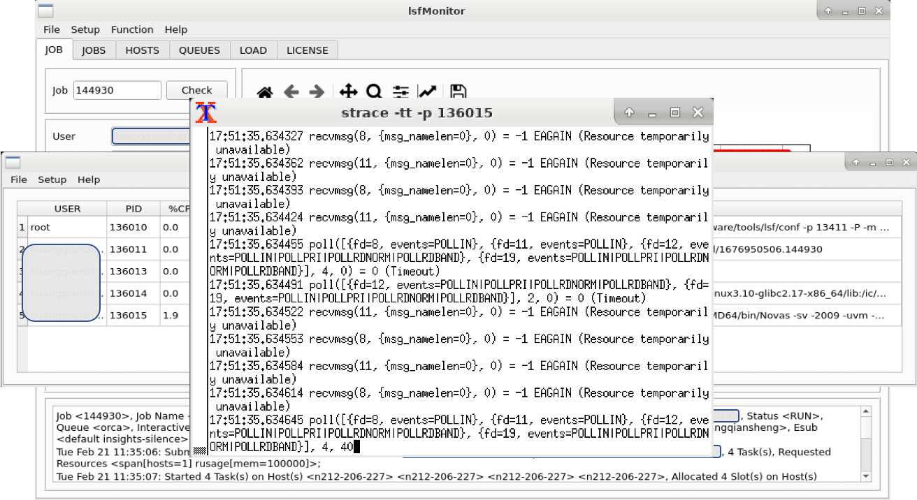Open the Setup menu in the process monitor window
The height and width of the screenshot is (500, 917).
coord(52,179)
